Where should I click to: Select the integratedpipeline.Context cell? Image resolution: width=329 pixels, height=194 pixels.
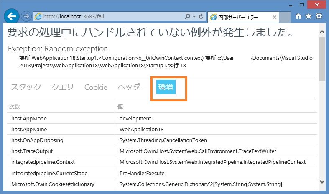click(61, 162)
